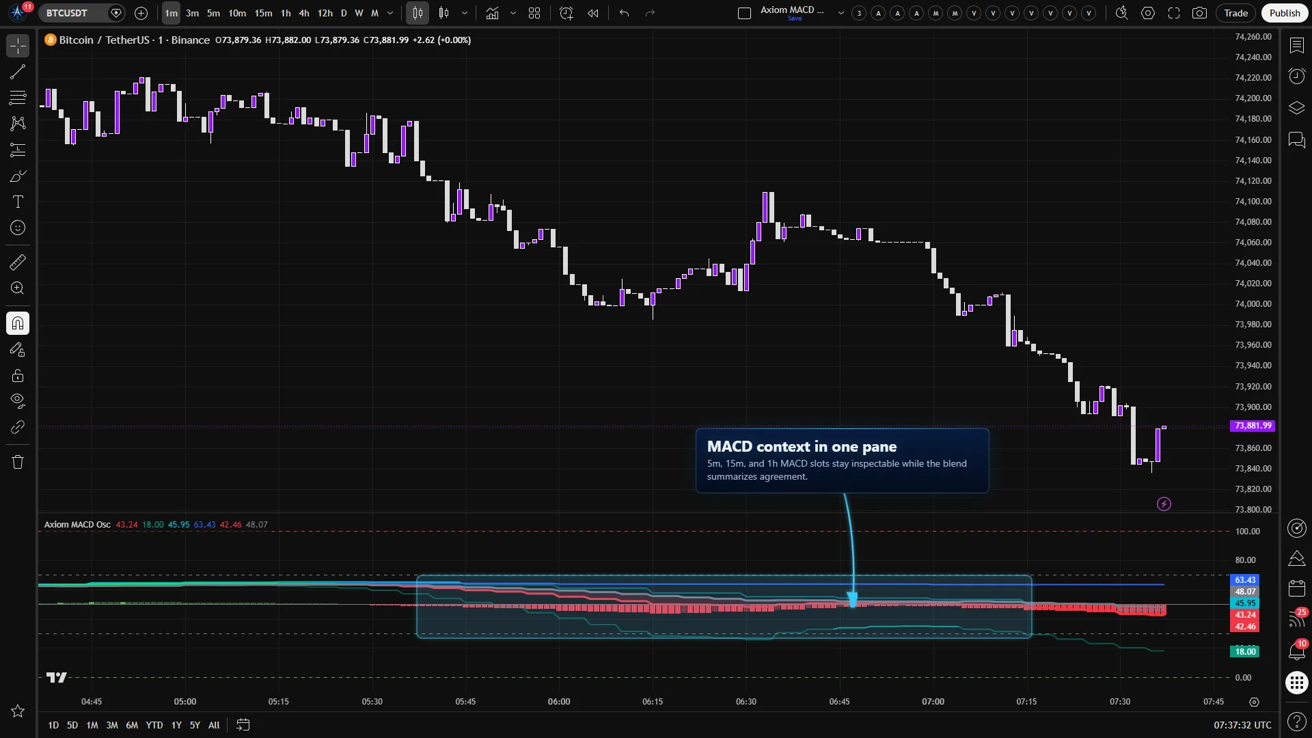This screenshot has width=1312, height=738.
Task: Open the indicator templates grid icon
Action: 534,13
